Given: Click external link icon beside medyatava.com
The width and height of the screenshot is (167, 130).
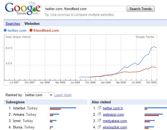Looking at the screenshot, I should [99, 121].
